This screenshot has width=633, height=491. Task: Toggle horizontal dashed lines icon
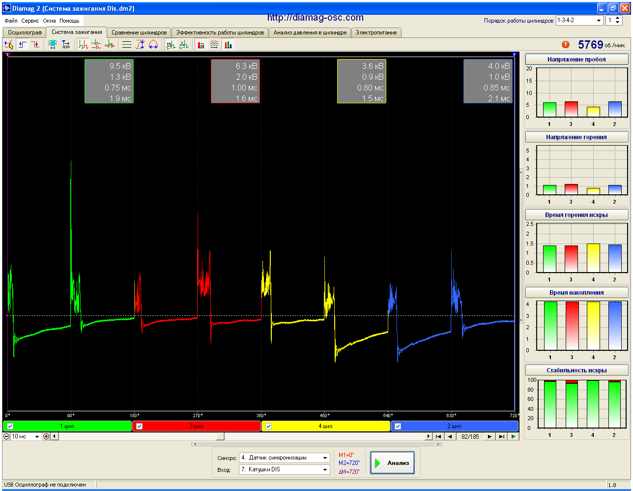[x=127, y=44]
